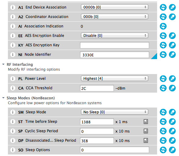Open the calculator icon for Time before Sleep

tap(146, 122)
